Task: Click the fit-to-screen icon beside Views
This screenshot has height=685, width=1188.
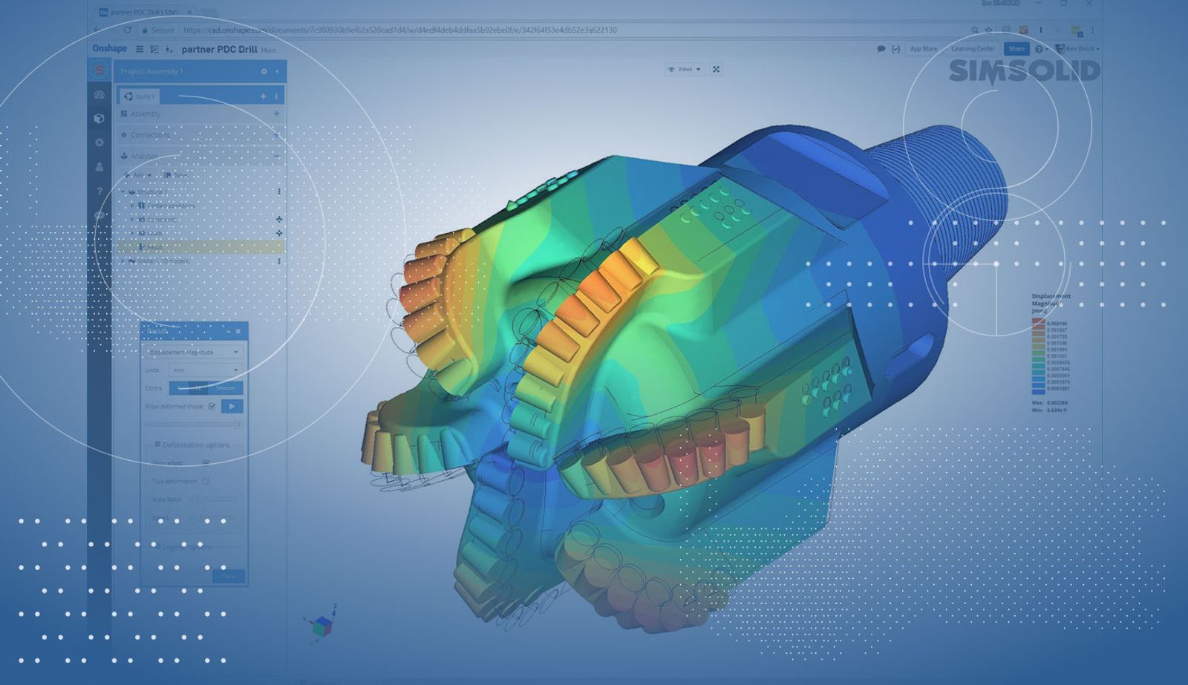Action: click(x=717, y=69)
